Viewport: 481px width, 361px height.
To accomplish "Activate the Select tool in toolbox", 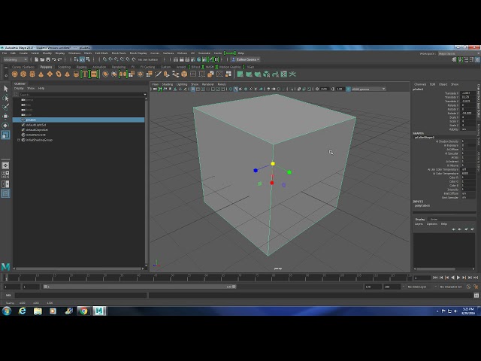I will 5,89.
